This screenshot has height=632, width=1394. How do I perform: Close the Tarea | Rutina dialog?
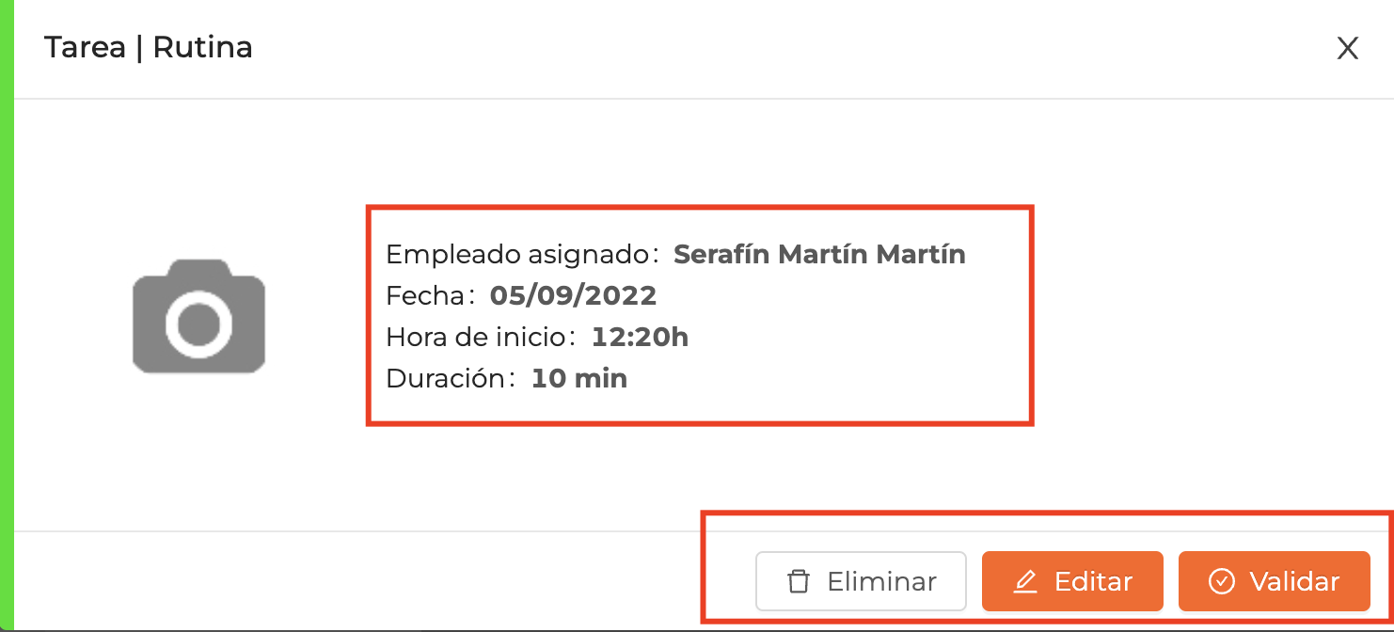[x=1348, y=49]
